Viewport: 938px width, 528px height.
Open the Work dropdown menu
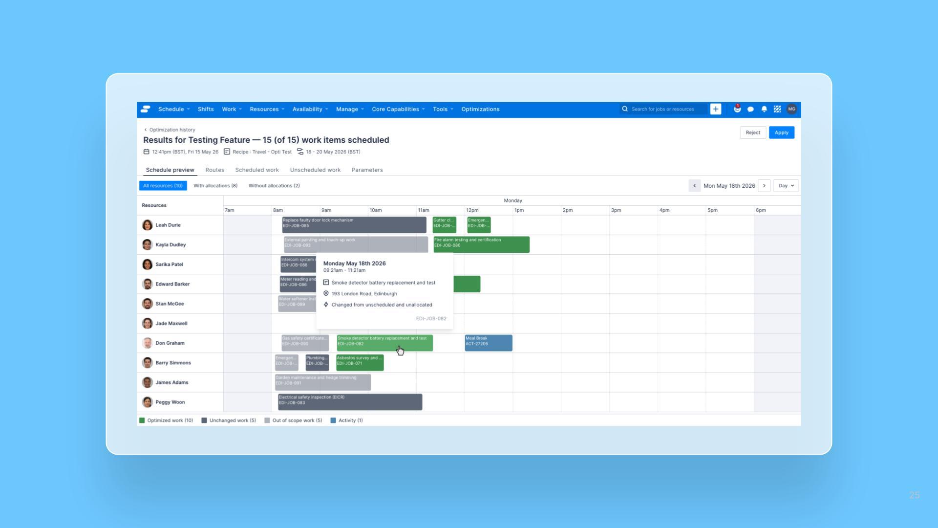click(x=232, y=109)
